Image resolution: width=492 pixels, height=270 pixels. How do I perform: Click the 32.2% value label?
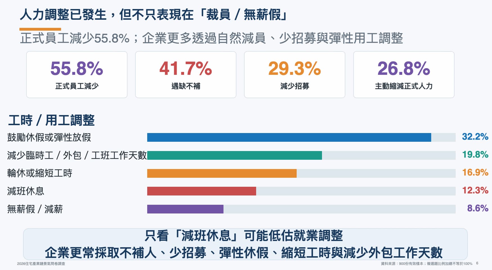pyautogui.click(x=475, y=137)
